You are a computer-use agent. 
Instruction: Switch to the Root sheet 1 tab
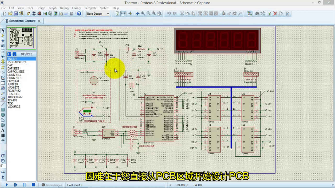pos(75,185)
